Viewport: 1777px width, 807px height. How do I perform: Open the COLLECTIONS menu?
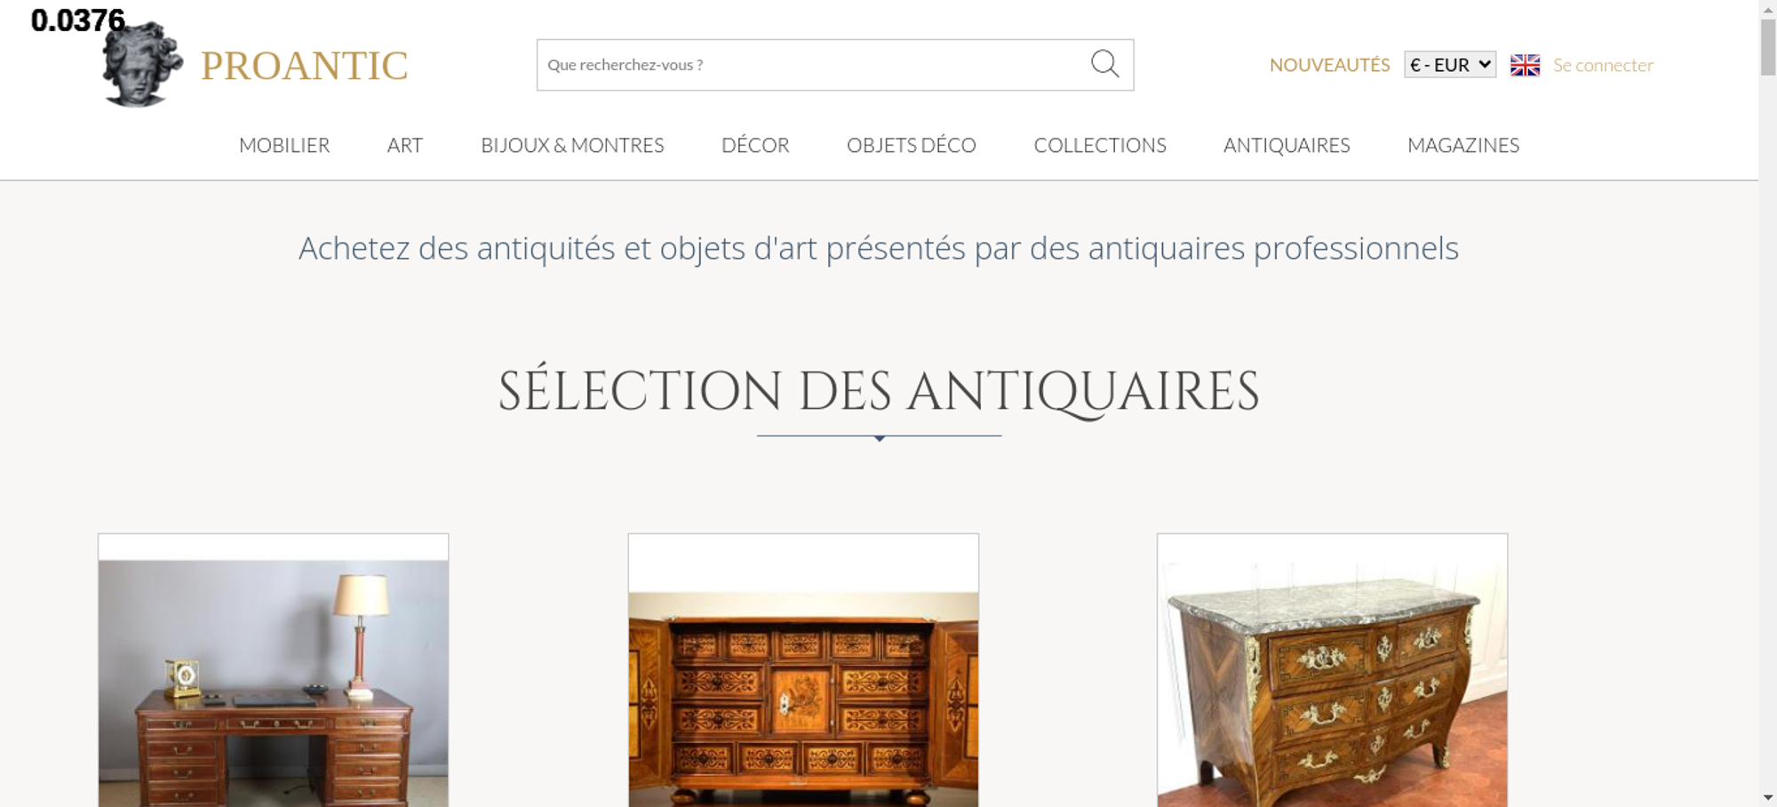point(1100,145)
